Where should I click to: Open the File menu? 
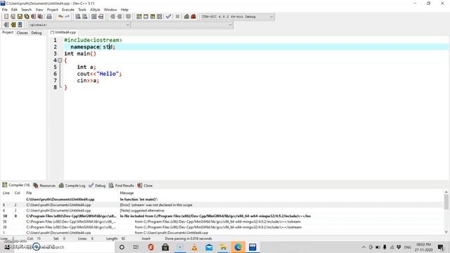(x=5, y=9)
